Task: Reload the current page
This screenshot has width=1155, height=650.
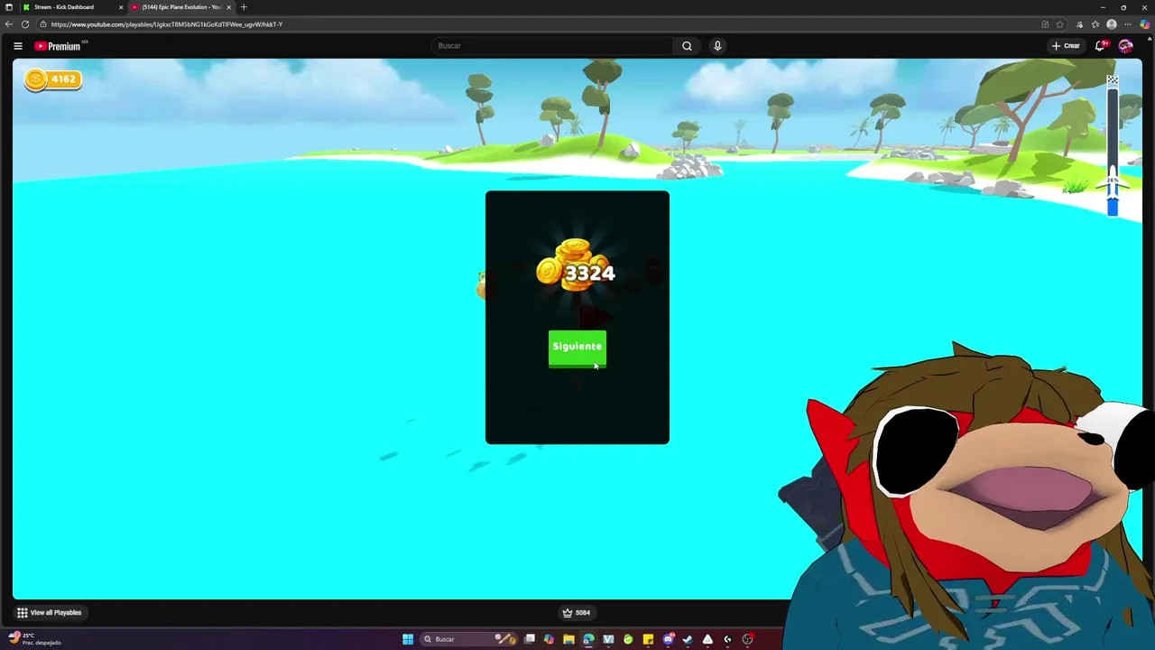Action: pyautogui.click(x=25, y=24)
